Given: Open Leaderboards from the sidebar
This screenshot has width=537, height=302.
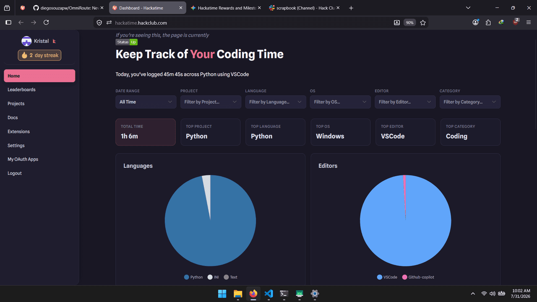Looking at the screenshot, I should coord(39,90).
